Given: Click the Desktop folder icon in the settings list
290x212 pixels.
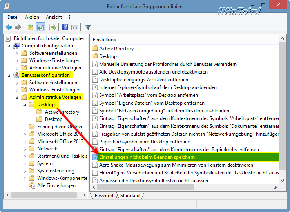Looking at the screenshot, I should tap(95, 56).
